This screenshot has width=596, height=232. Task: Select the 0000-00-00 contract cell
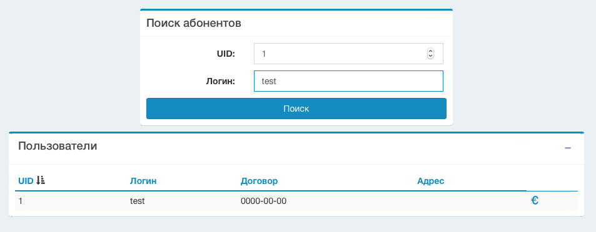pyautogui.click(x=263, y=201)
